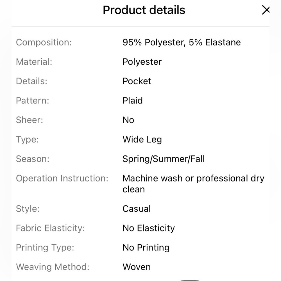Tap the Details label

click(x=31, y=81)
